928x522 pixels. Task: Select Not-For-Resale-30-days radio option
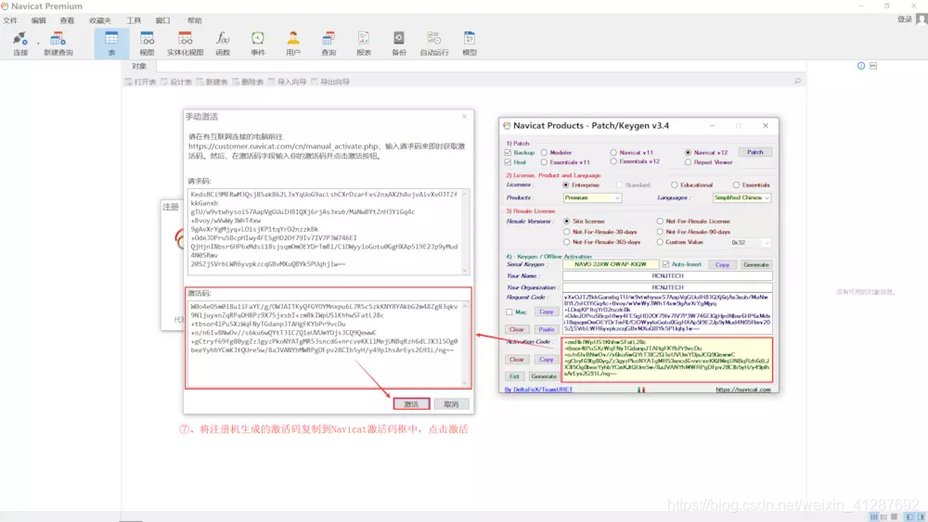coord(566,232)
